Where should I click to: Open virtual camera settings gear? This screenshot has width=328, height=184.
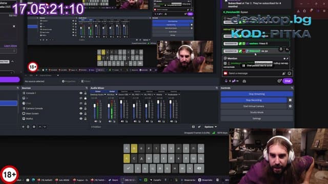290,106
